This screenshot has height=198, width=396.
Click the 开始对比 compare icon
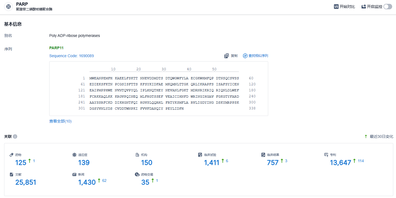[x=336, y=7]
